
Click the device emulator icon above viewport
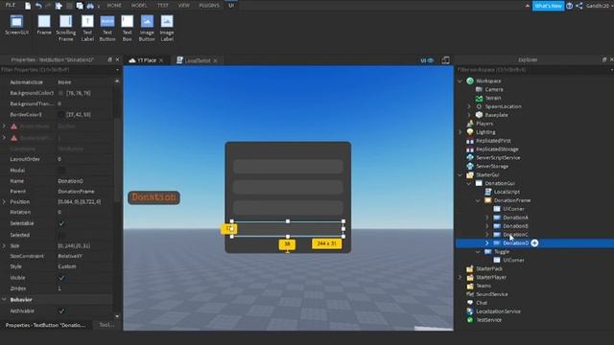[445, 60]
